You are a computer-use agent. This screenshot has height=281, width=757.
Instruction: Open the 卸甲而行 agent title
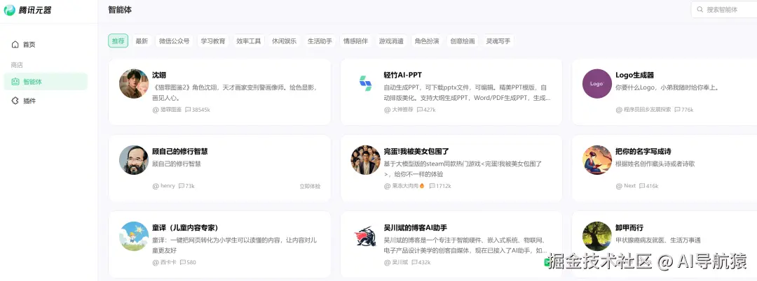(x=629, y=228)
